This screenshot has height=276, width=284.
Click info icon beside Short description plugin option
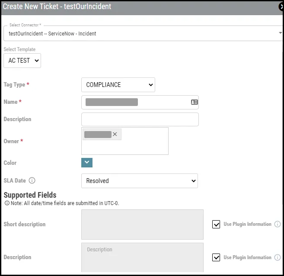[277, 224]
